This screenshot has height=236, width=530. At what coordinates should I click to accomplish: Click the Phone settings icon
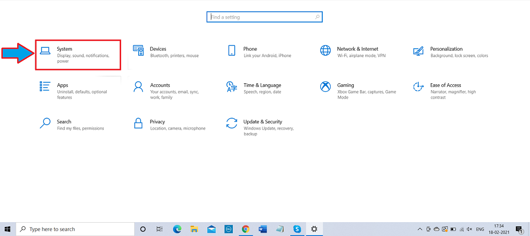coord(231,51)
